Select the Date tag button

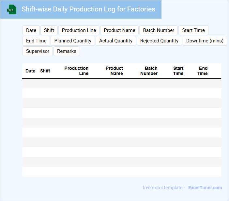31,30
